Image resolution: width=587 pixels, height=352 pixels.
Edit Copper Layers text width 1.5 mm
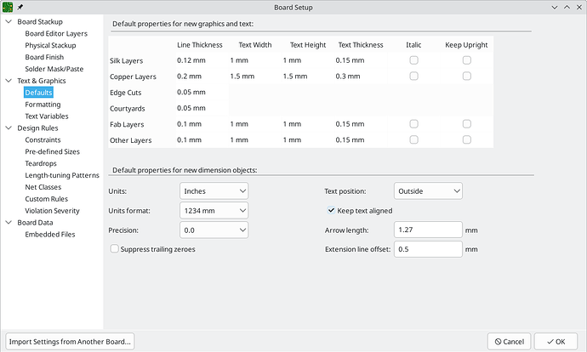(255, 77)
